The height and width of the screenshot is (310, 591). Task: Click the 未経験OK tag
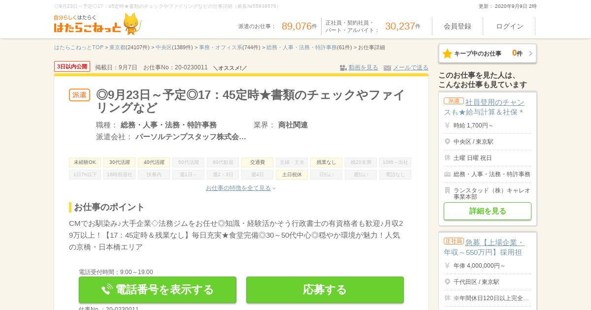[x=85, y=162]
